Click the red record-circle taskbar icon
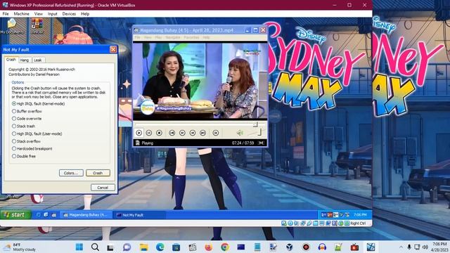This screenshot has height=253, width=450. point(306,247)
